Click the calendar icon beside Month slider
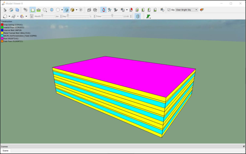Screen dimensions: 246x154 pos(31,16)
